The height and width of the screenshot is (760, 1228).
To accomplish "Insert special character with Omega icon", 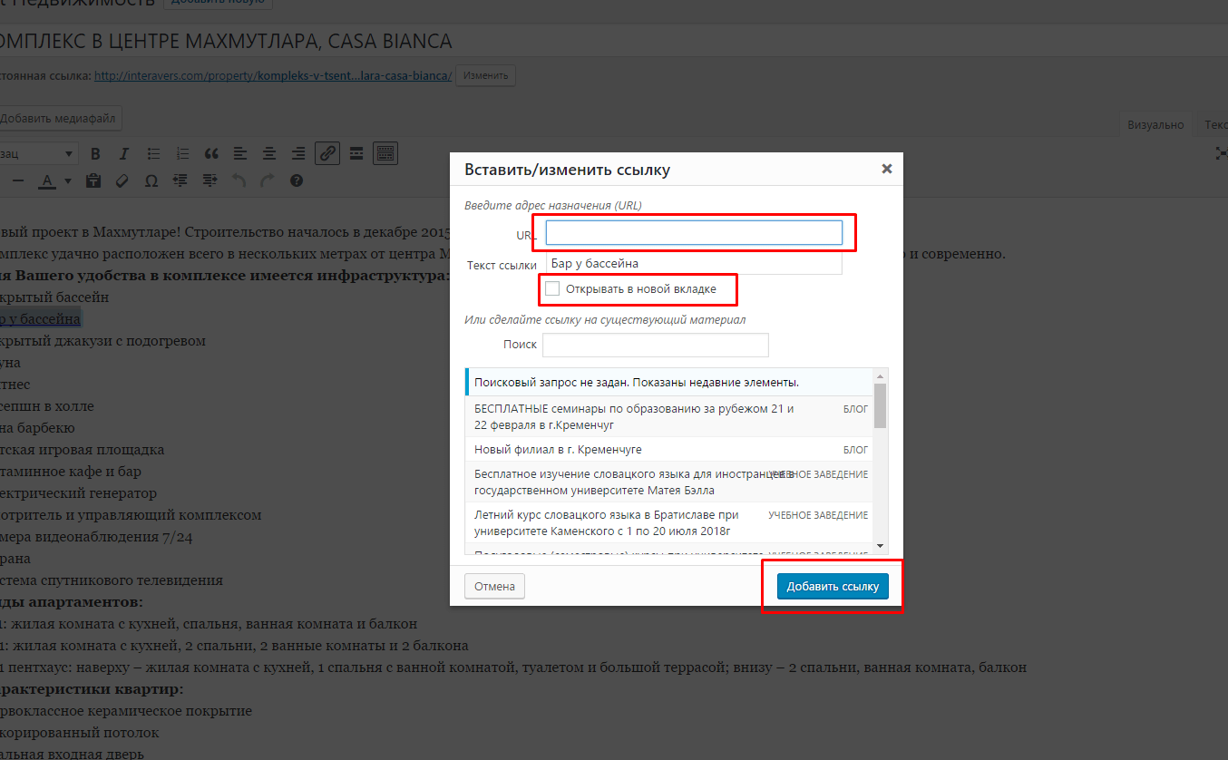I will coord(151,180).
